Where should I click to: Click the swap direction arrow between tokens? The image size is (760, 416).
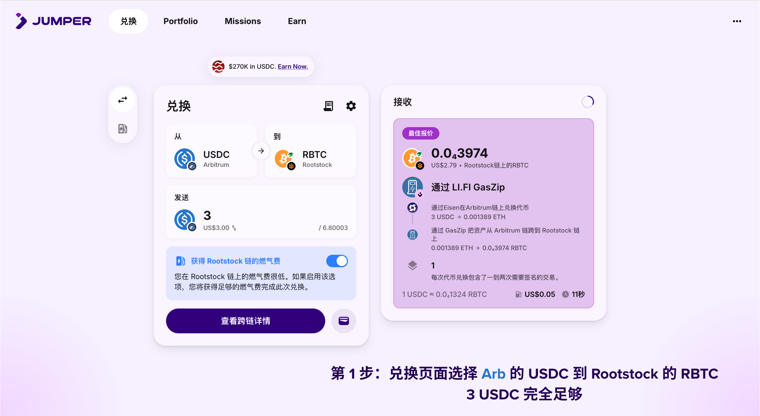pos(261,151)
